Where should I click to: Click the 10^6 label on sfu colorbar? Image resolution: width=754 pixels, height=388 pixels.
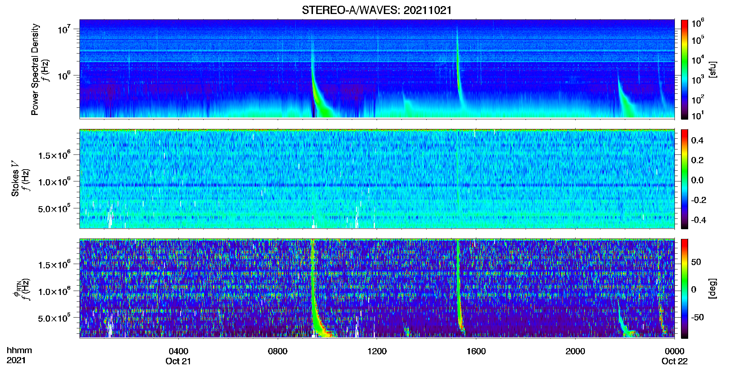[698, 23]
